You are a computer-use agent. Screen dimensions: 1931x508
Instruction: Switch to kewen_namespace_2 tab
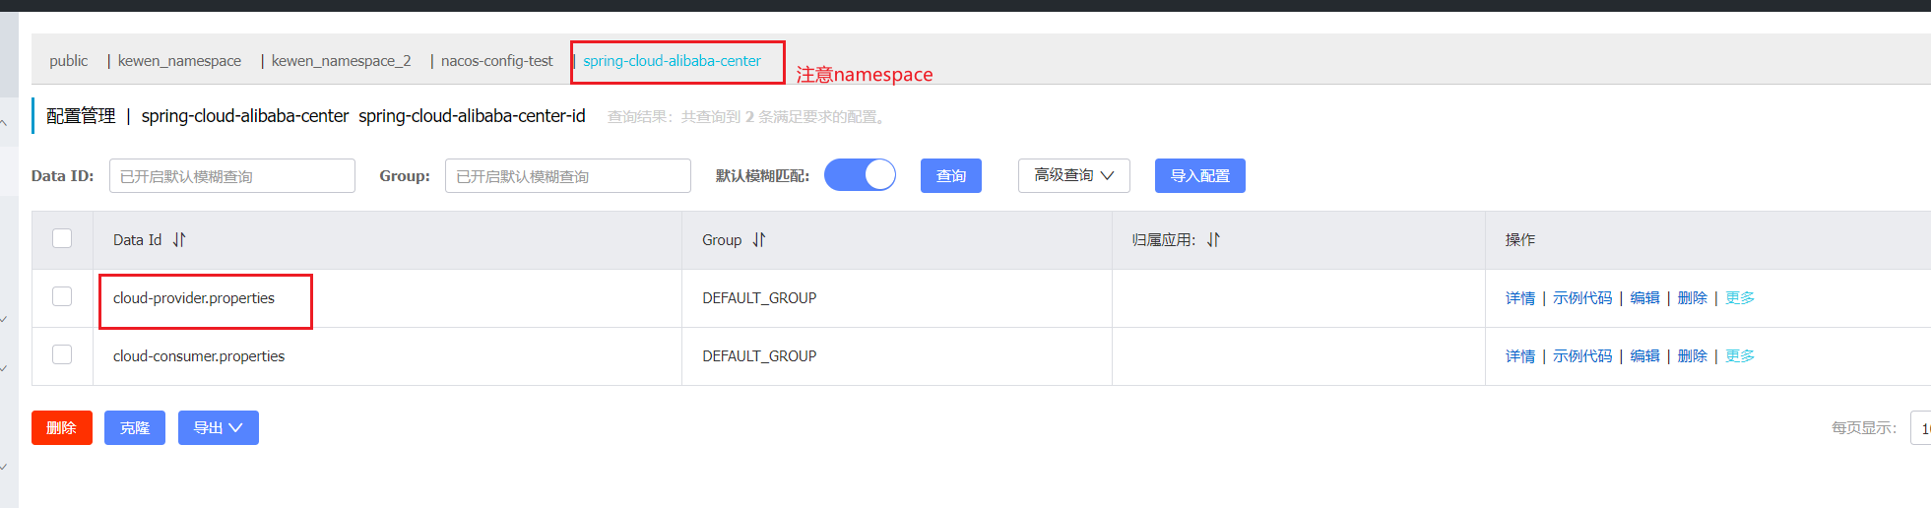tap(341, 61)
